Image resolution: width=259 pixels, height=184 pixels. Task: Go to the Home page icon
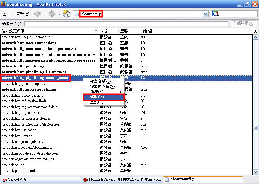pyautogui.click(x=67, y=14)
